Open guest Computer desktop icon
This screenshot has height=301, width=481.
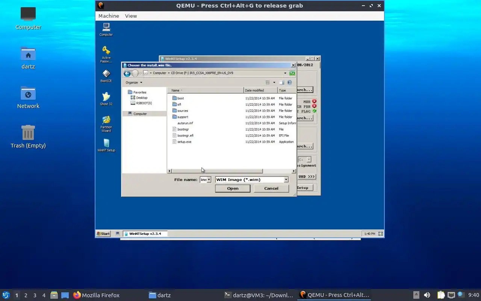click(106, 29)
